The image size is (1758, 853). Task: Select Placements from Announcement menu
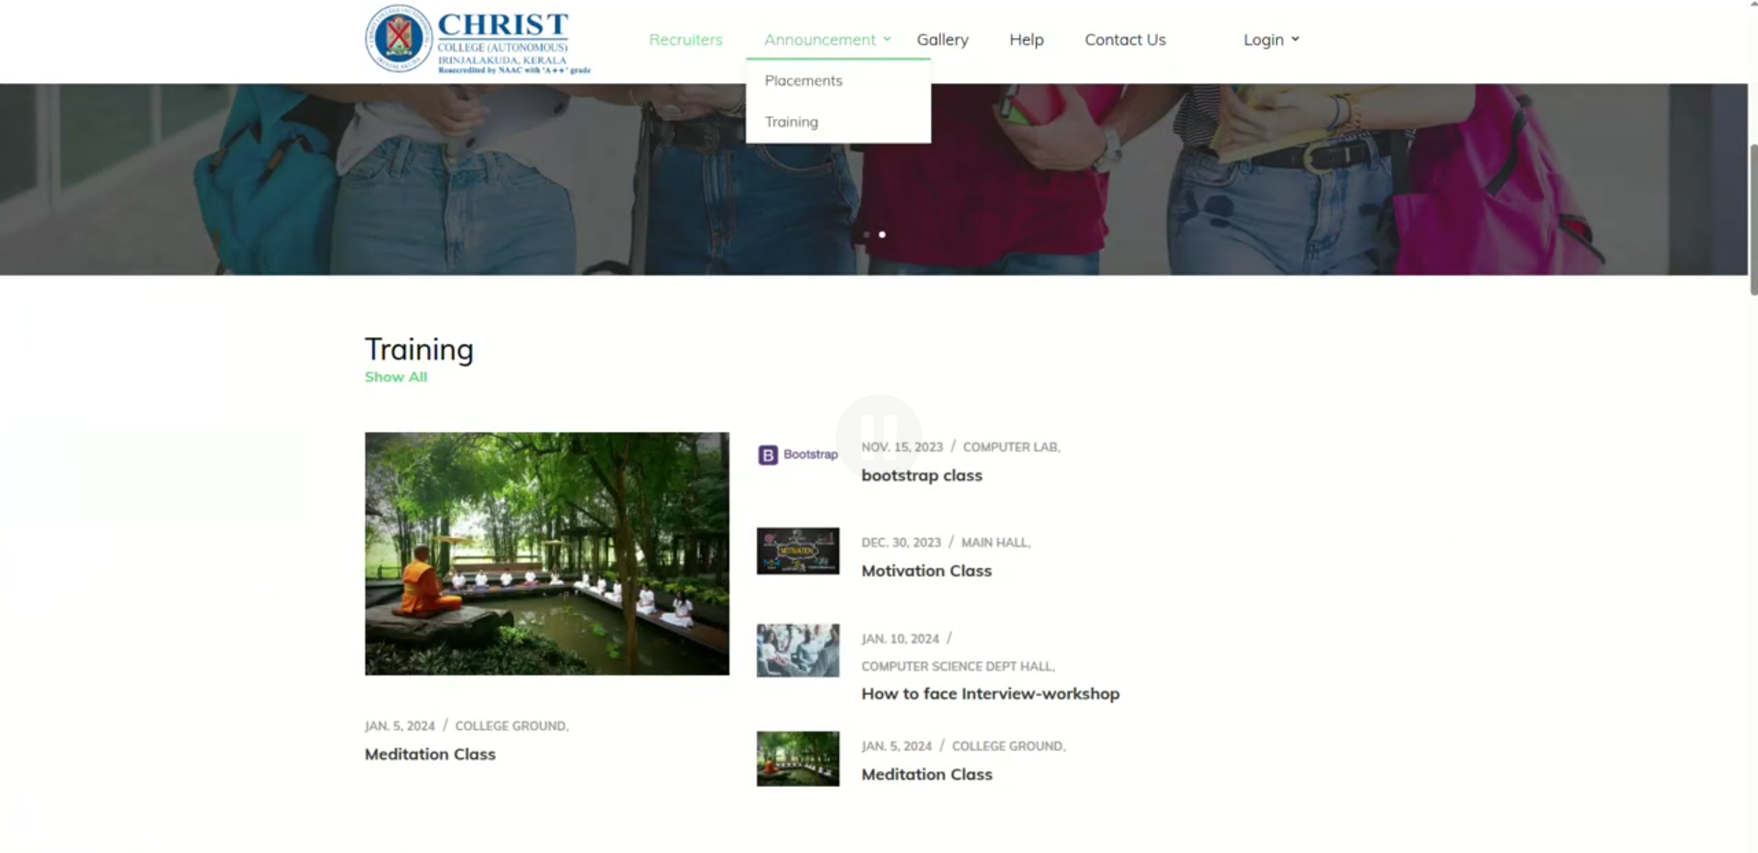tap(803, 81)
